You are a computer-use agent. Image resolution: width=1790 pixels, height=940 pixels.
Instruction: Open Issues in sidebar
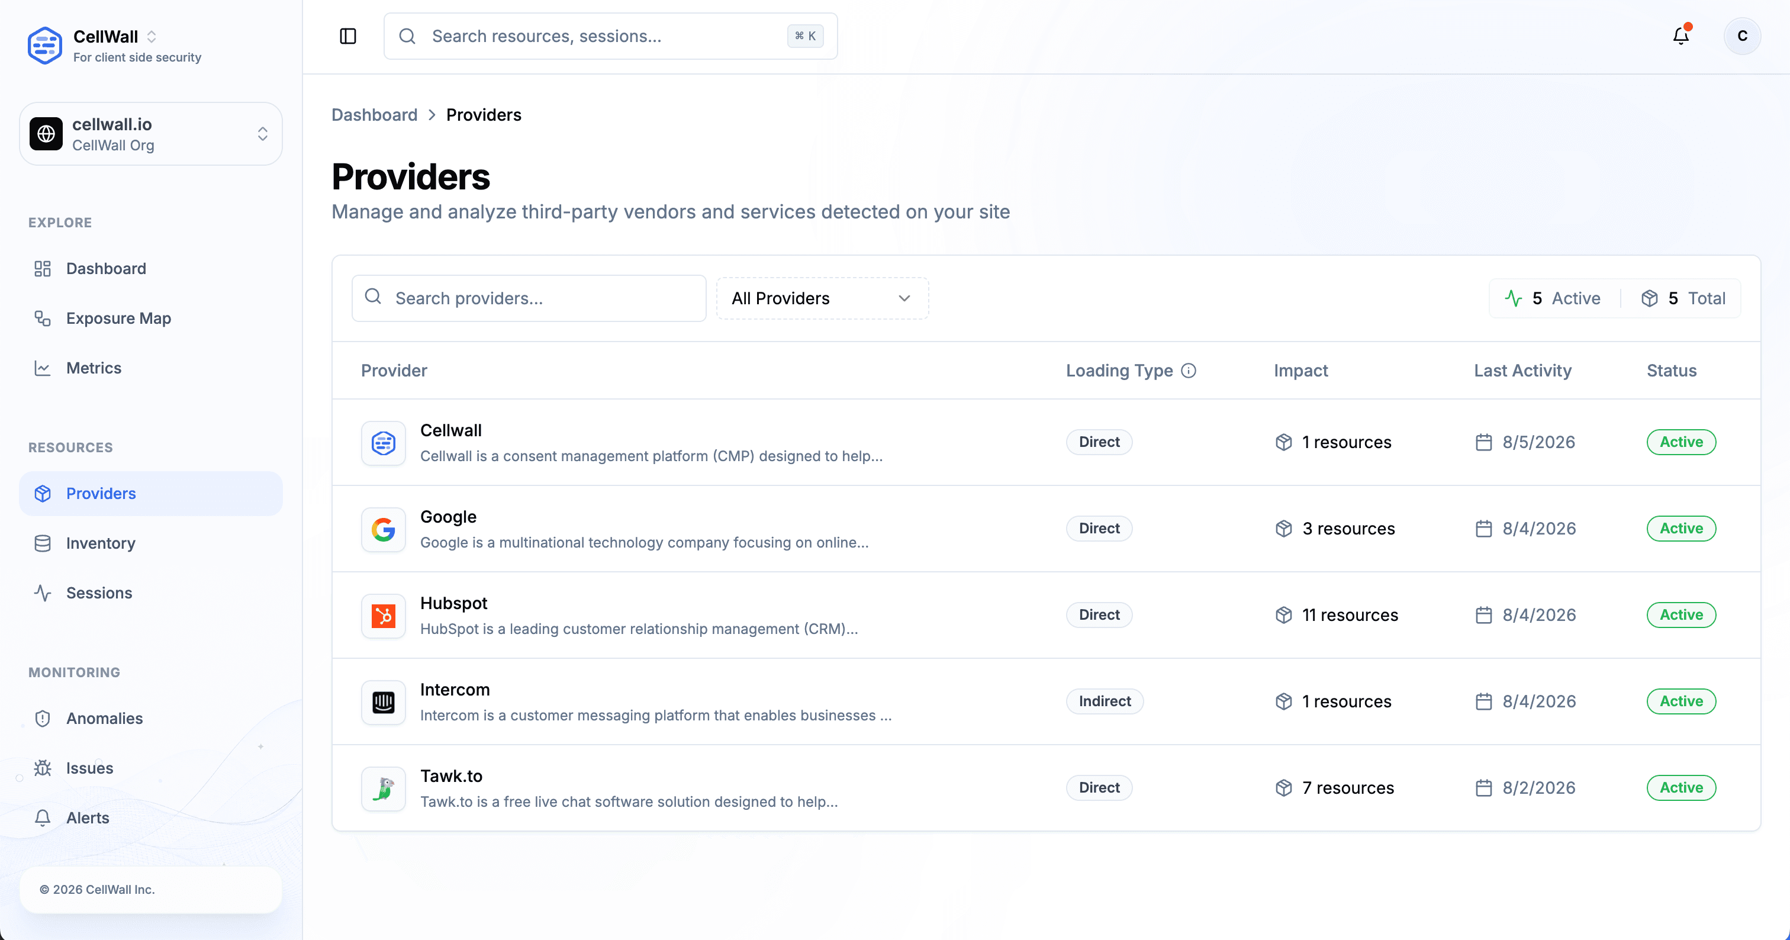tap(151, 768)
